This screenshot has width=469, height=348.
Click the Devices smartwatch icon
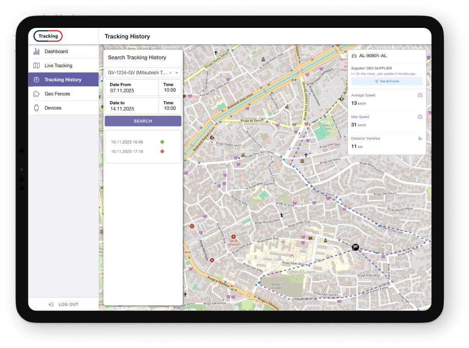(x=36, y=108)
